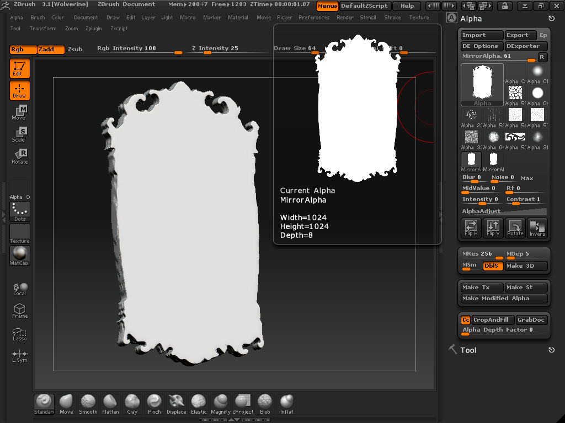Image resolution: width=565 pixels, height=423 pixels.
Task: Toggle the Menus button in the title bar
Action: (327, 6)
